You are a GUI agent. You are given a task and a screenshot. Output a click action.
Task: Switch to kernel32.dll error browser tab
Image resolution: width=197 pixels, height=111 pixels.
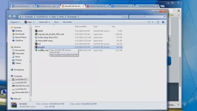point(122,6)
